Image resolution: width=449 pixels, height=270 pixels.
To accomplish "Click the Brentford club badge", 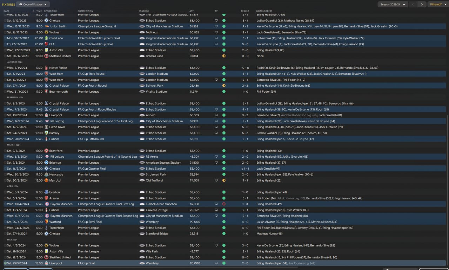I will 46,151.
